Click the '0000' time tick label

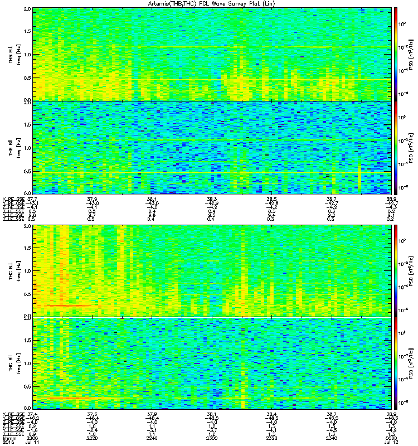[391, 438]
